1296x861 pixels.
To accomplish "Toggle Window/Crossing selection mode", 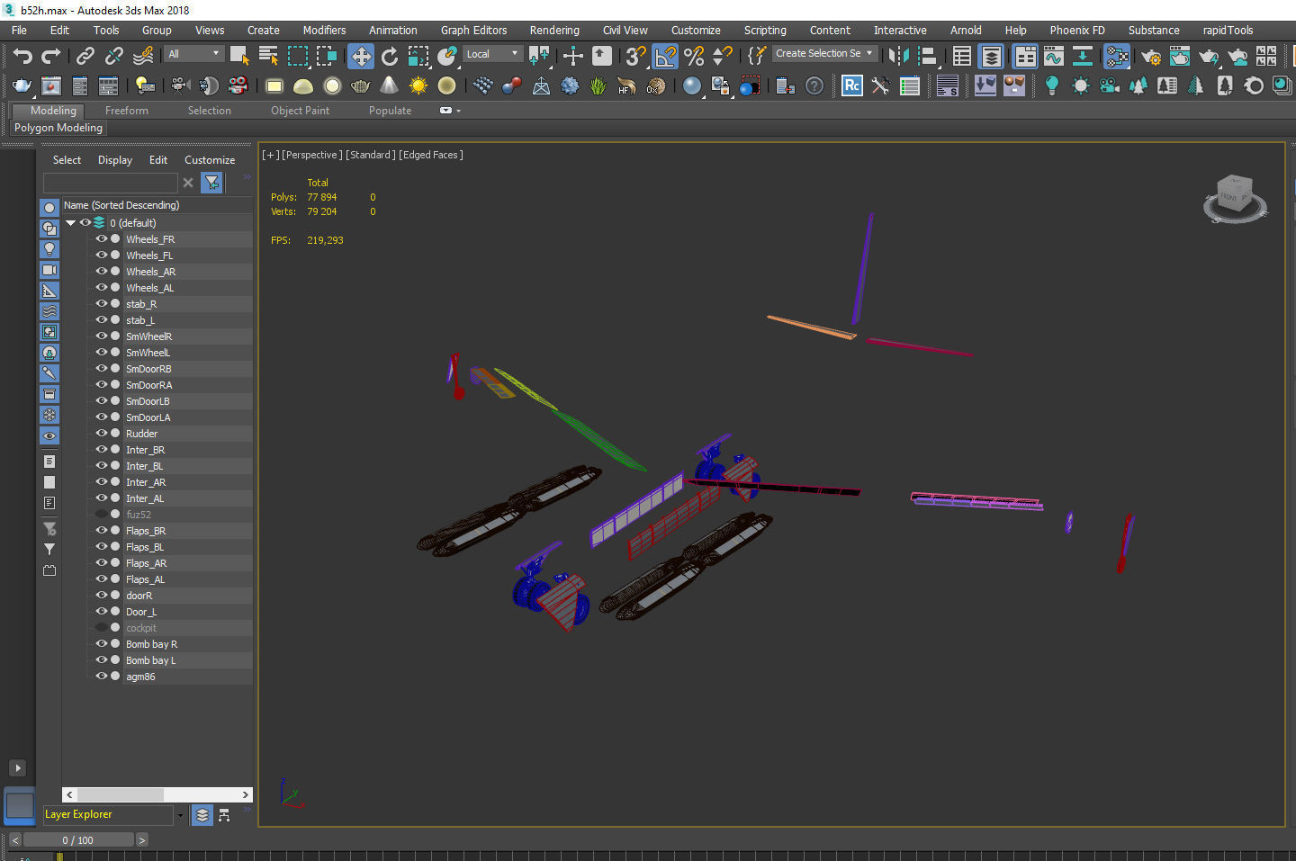I will tap(327, 56).
